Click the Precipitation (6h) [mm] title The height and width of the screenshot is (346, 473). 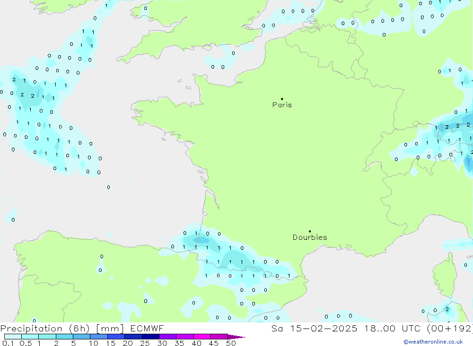click(x=62, y=328)
